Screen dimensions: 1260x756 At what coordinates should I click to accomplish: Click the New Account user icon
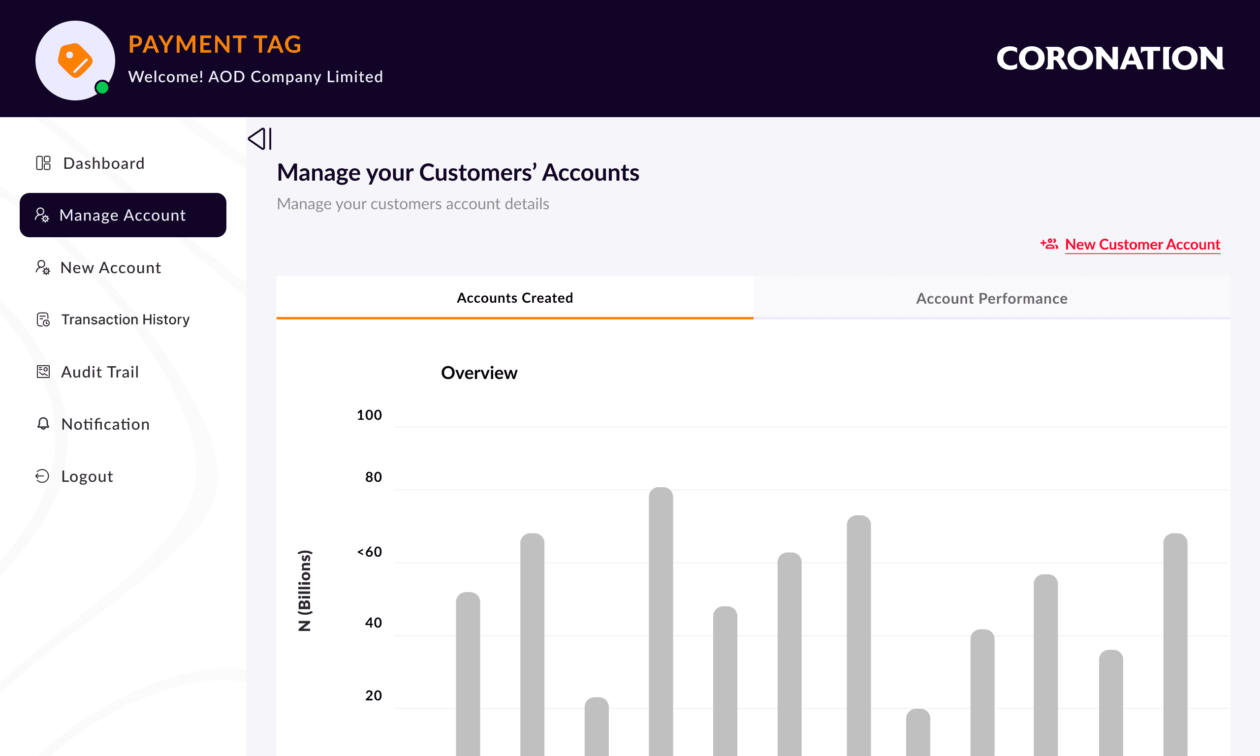click(x=43, y=267)
